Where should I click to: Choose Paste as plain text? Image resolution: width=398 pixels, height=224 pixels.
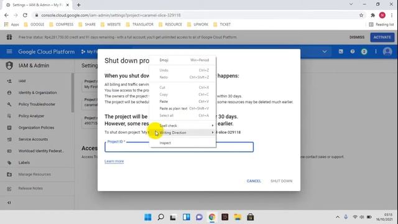tap(182, 108)
